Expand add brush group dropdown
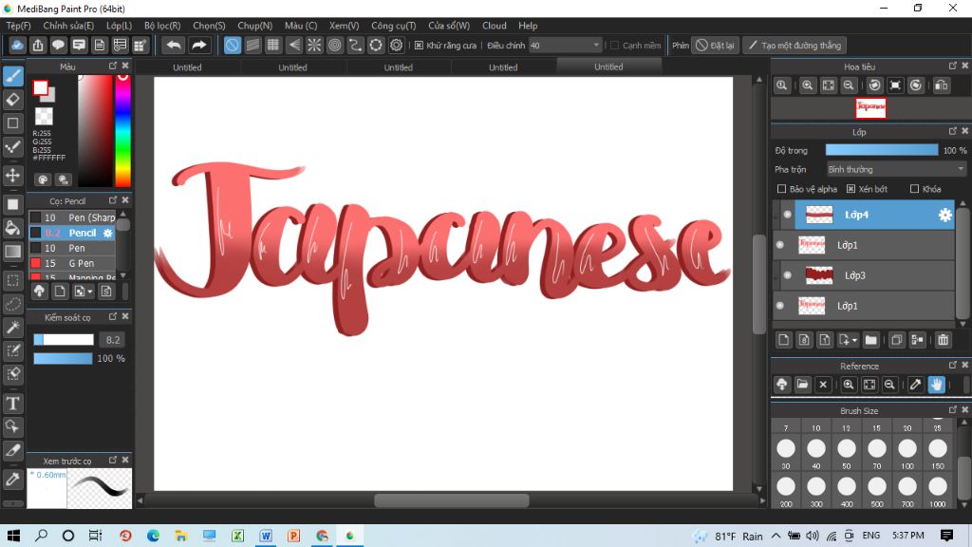This screenshot has width=972, height=547. (x=90, y=292)
